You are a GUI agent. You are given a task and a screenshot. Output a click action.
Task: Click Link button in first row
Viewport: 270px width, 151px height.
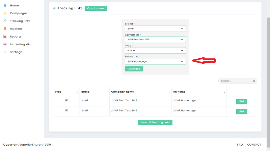pyautogui.click(x=242, y=101)
